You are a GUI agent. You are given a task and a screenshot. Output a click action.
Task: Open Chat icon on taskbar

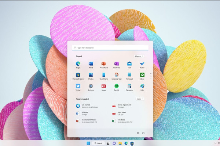tap(114, 143)
